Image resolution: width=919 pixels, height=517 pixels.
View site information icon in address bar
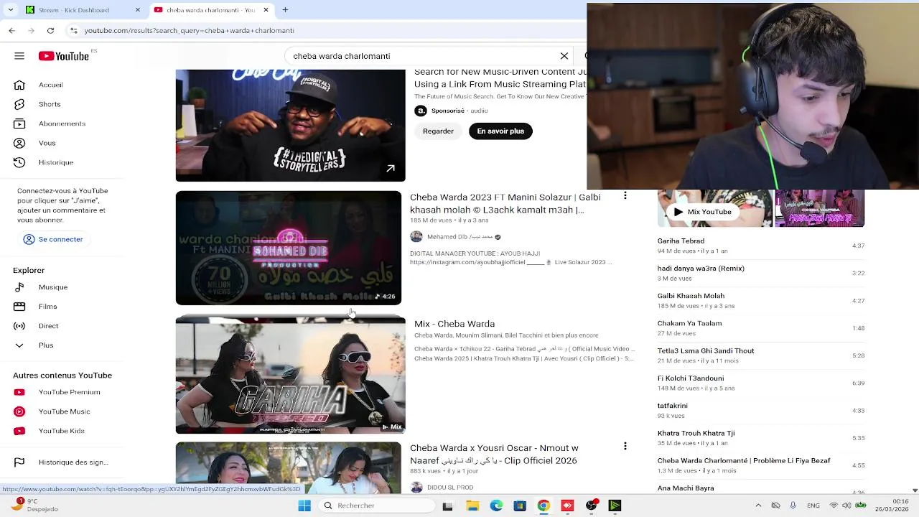click(x=74, y=31)
